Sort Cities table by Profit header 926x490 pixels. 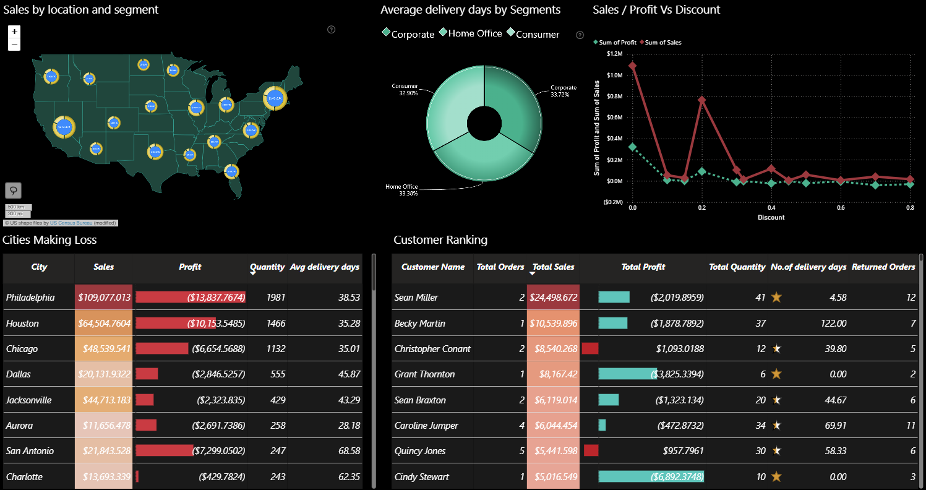coord(190,267)
